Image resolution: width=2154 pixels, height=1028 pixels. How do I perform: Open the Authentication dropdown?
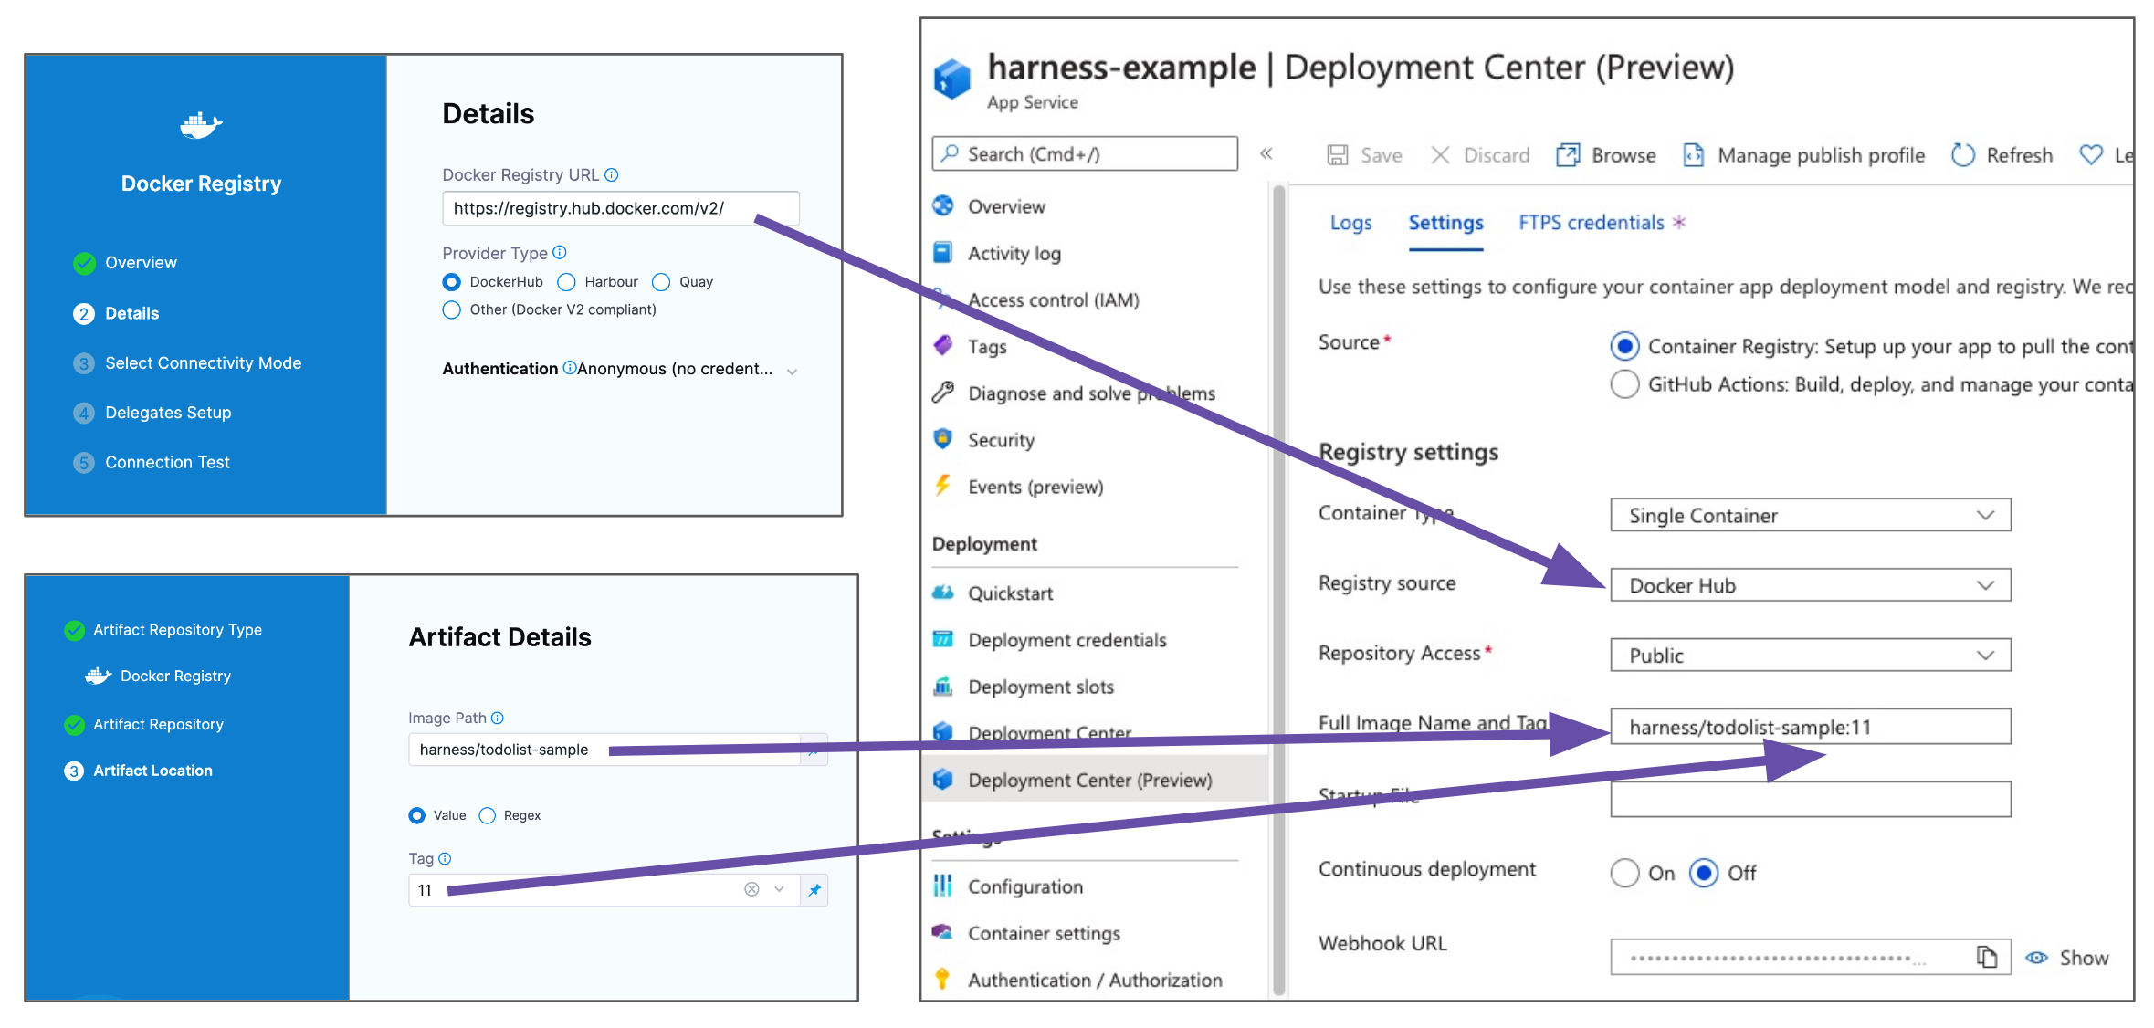pyautogui.click(x=792, y=371)
